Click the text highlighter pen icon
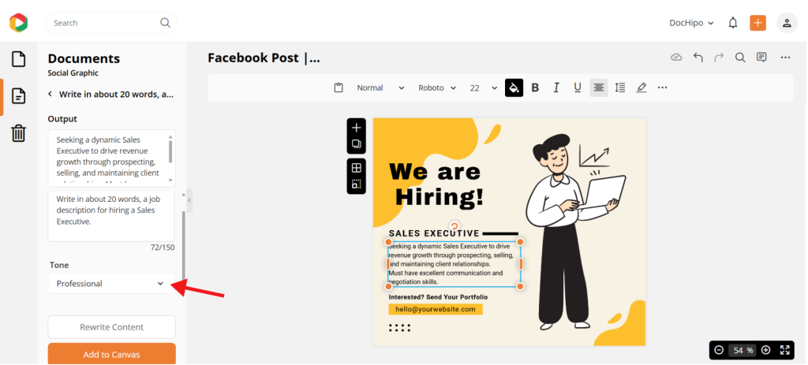Screen dimensions: 808x365 coord(642,88)
